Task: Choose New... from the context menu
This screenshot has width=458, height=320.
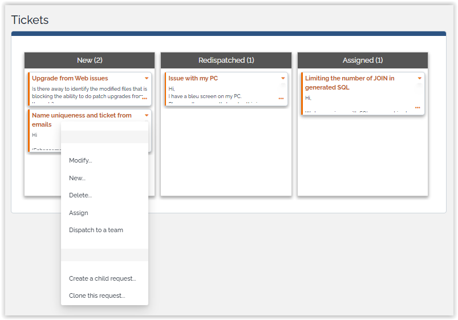Action: [77, 178]
